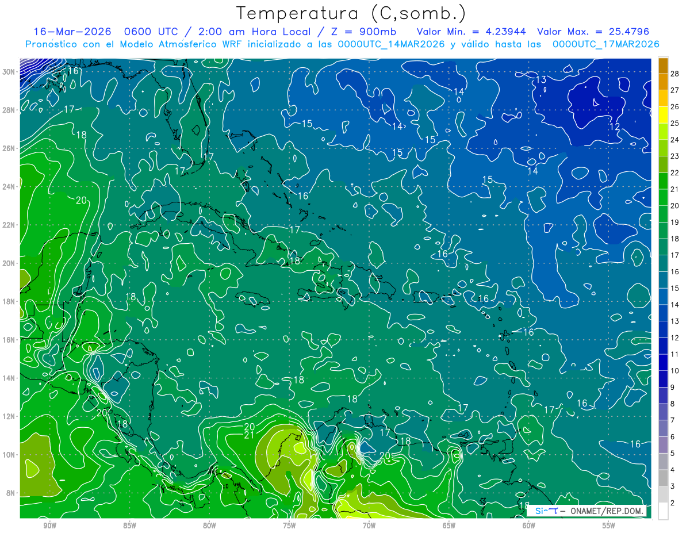Click the '60W' longitude axis label
Image resolution: width=690 pixels, height=533 pixels.
tap(529, 526)
